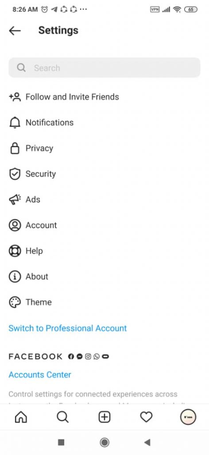Tap the Security shield icon
The width and height of the screenshot is (209, 455).
15,174
